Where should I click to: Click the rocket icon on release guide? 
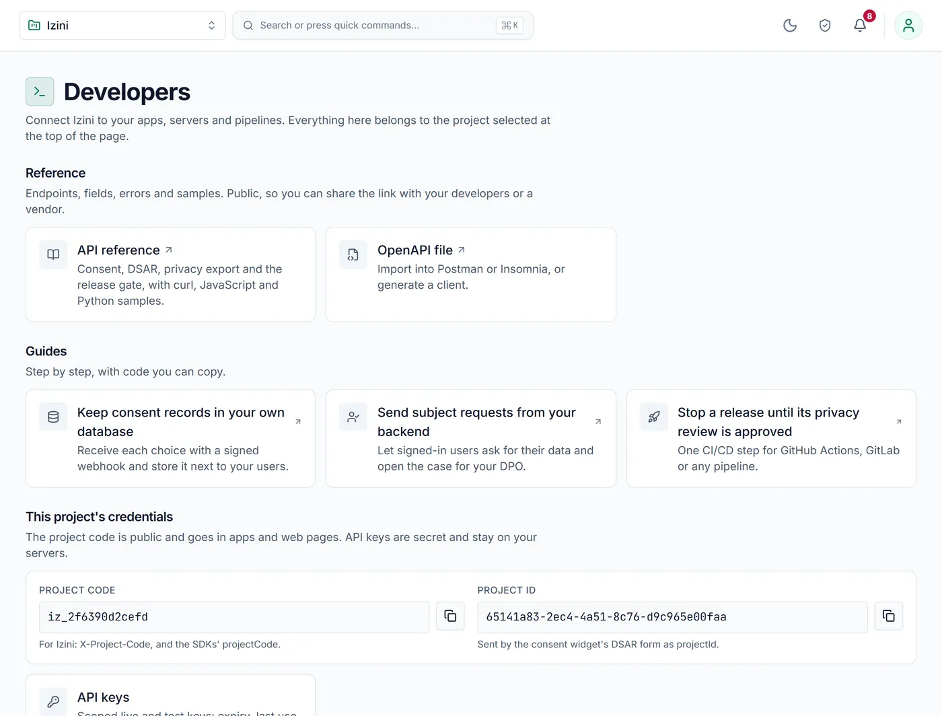653,417
